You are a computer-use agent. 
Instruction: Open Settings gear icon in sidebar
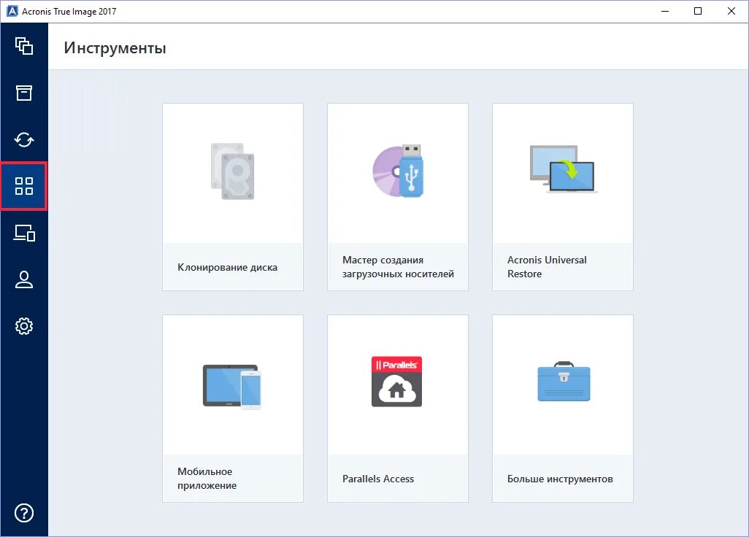pyautogui.click(x=24, y=326)
